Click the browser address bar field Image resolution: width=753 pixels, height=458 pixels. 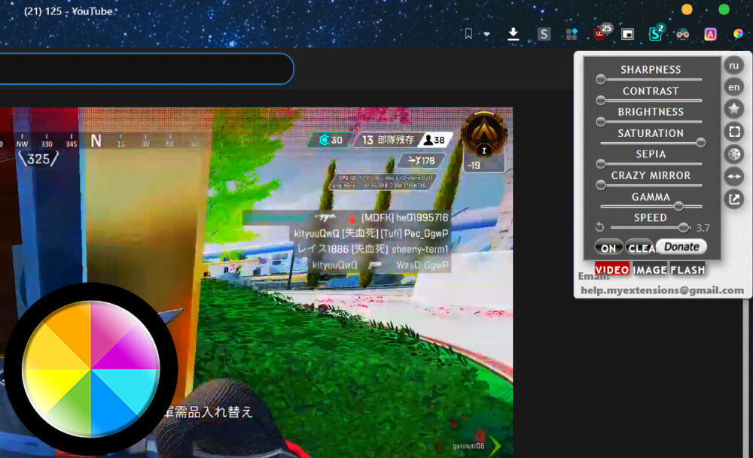click(x=143, y=68)
